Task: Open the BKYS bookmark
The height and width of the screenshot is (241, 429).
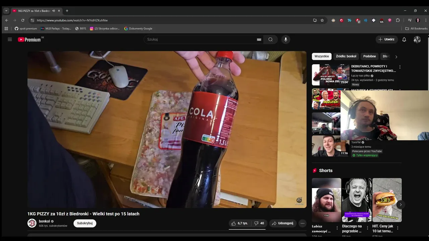Action: (x=81, y=28)
